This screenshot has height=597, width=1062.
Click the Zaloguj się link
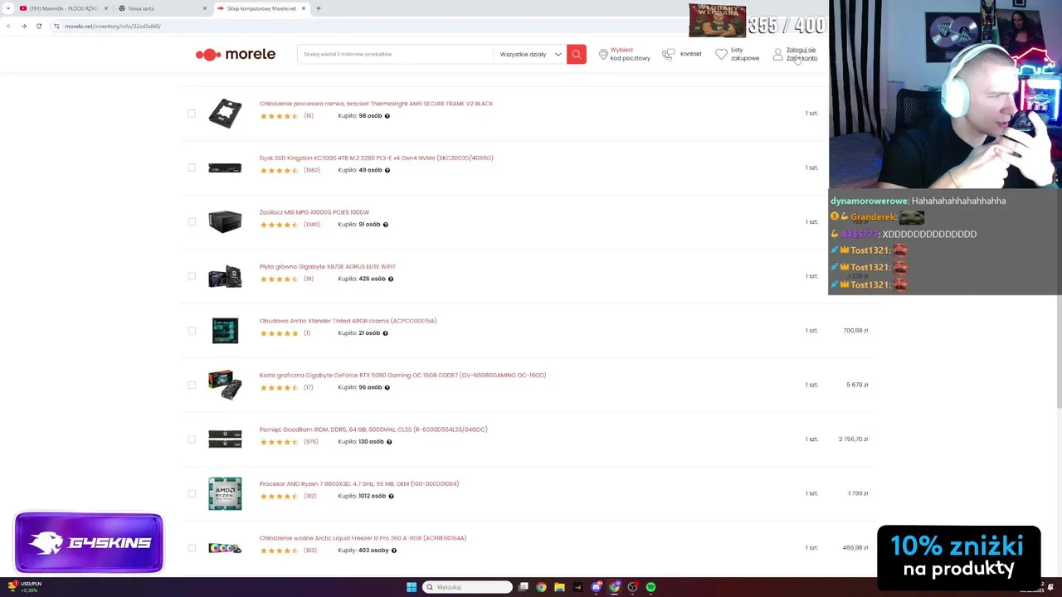coord(801,50)
